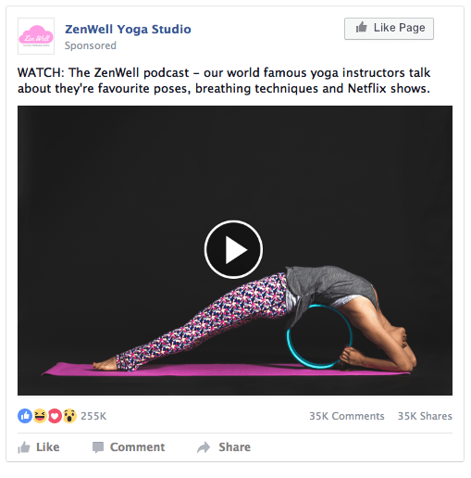Click the speech bubble Comment icon
The height and width of the screenshot is (478, 471).
point(98,447)
